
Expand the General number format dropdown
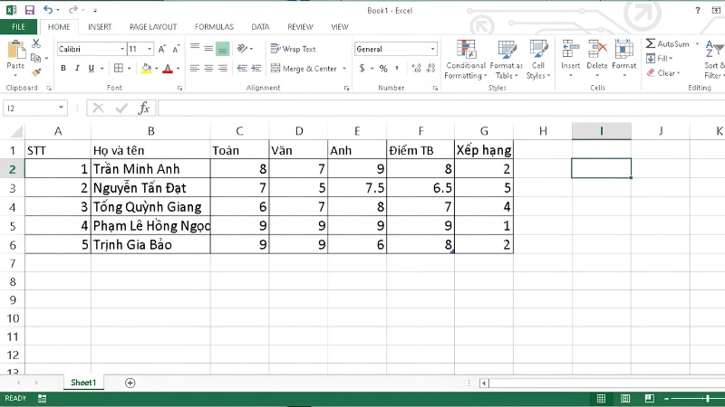433,49
